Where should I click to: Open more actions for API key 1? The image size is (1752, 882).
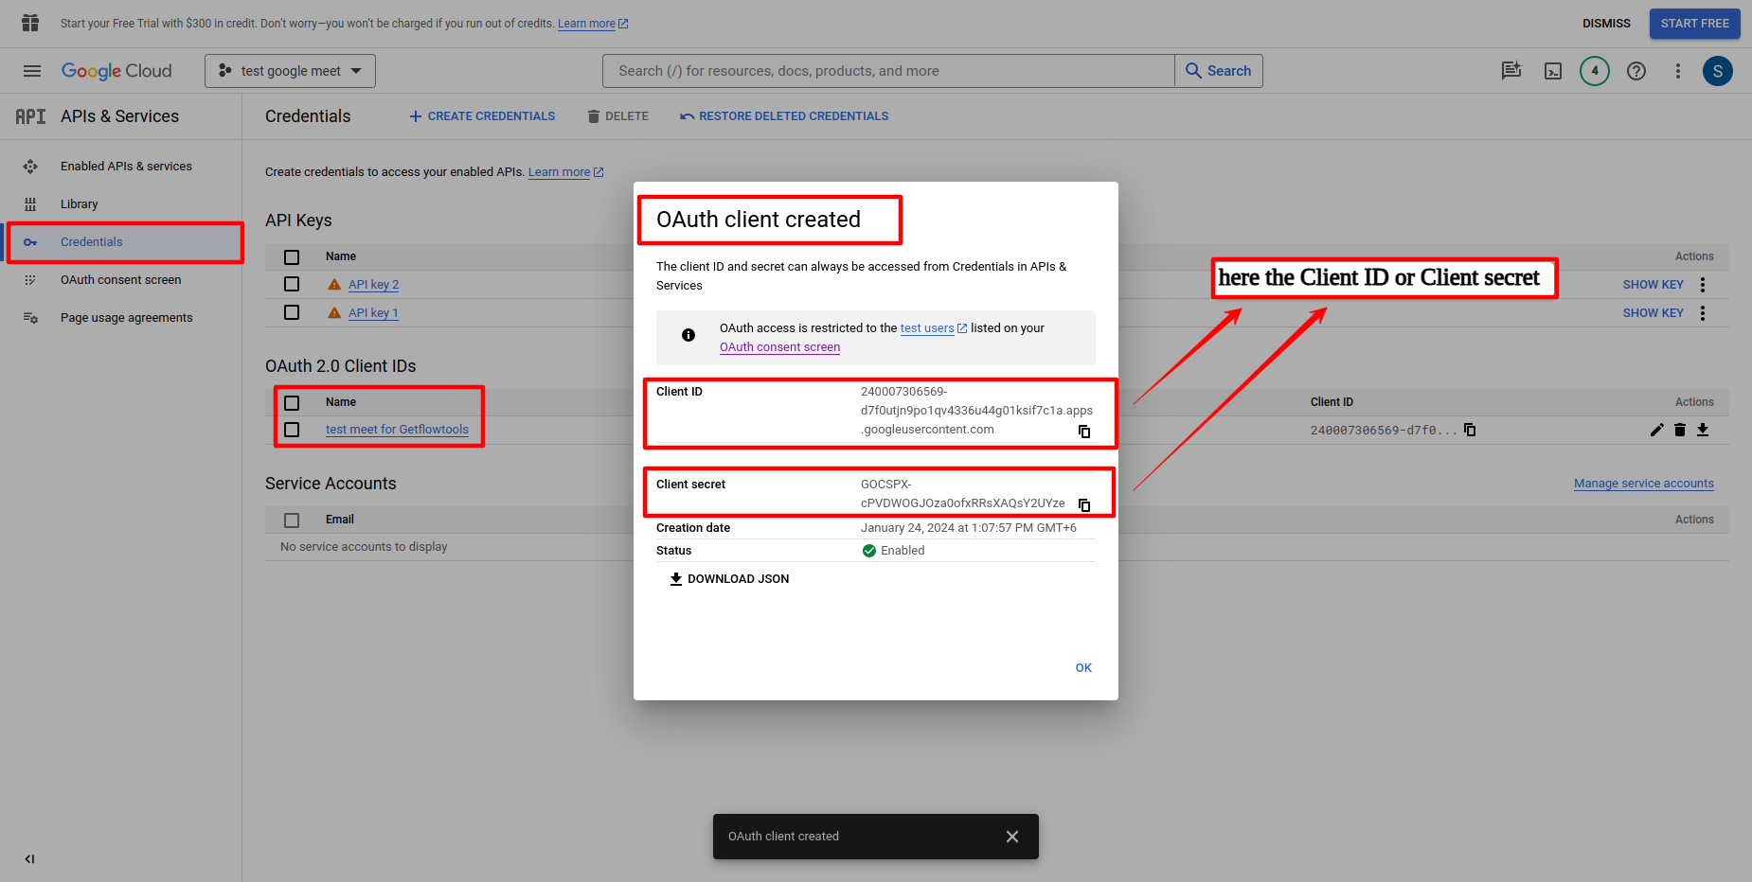point(1703,313)
